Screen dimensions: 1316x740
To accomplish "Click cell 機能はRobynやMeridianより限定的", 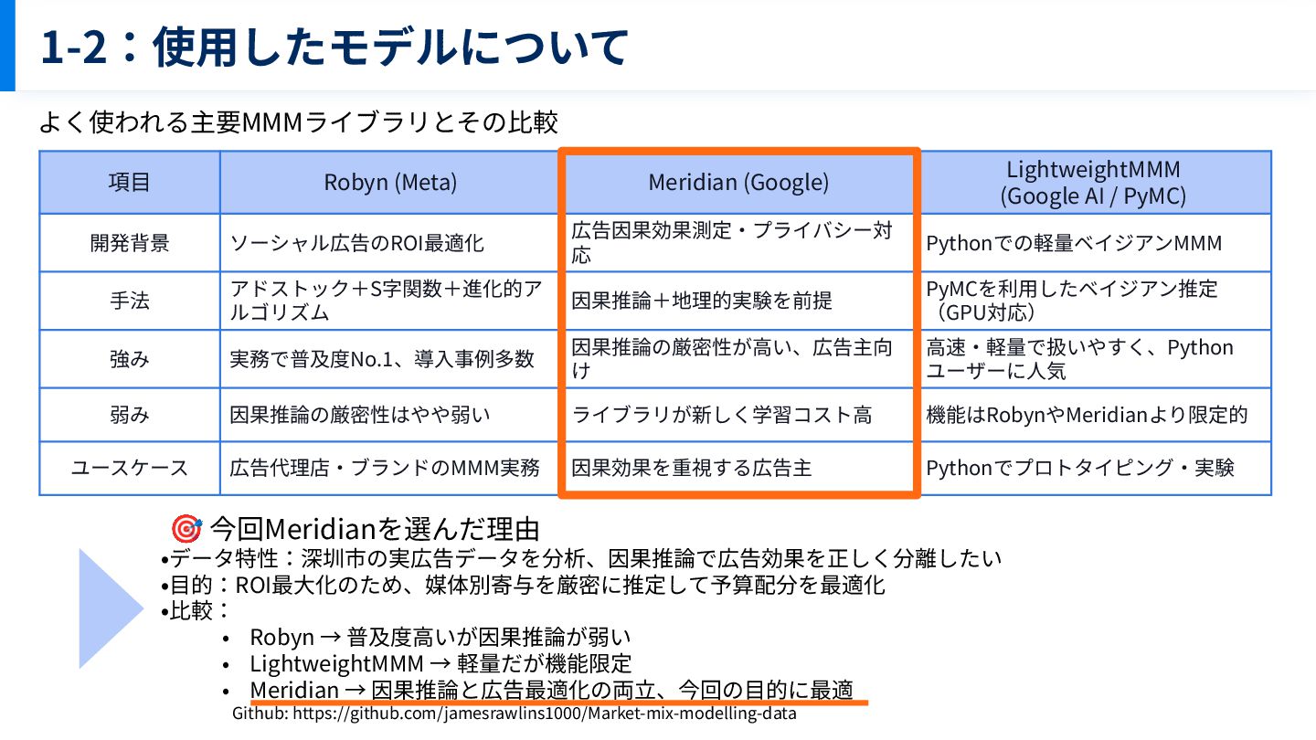I will 1094,415.
